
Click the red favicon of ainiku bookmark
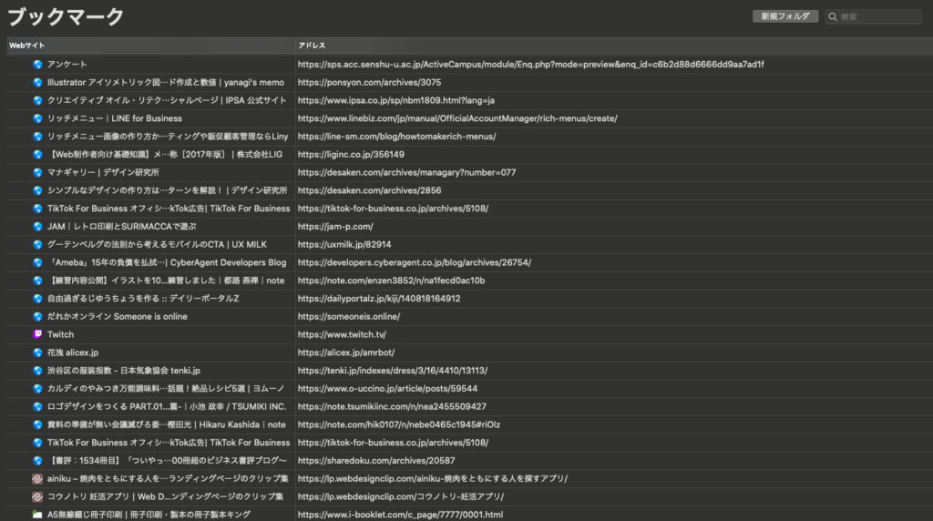(37, 479)
